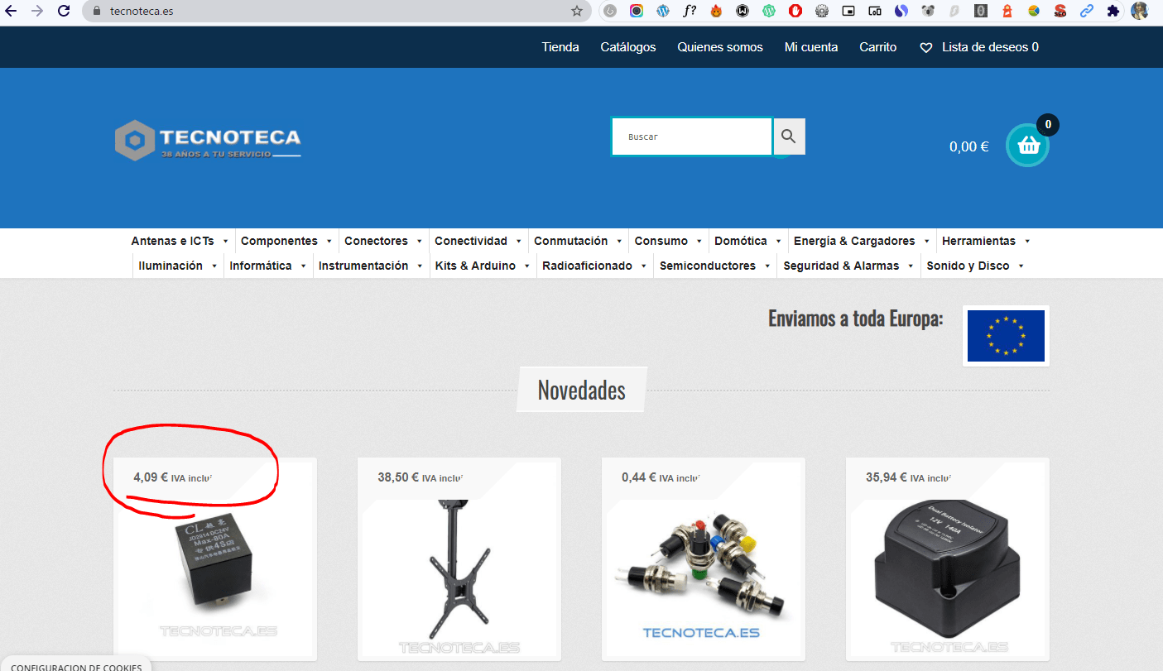The height and width of the screenshot is (671, 1163).
Task: Open the blue WordPress extension icon
Action: point(662,11)
